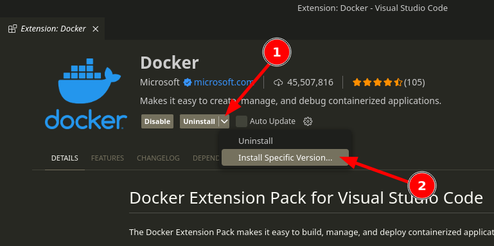Select the DETAILS tab
Screen dimensions: 494x246
65,158
